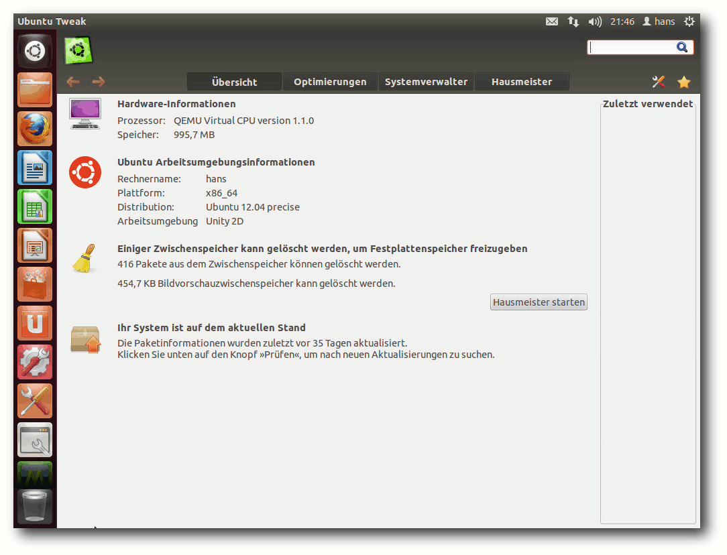Click the x86_64 platform value
The width and height of the screenshot is (727, 555).
[x=221, y=193]
